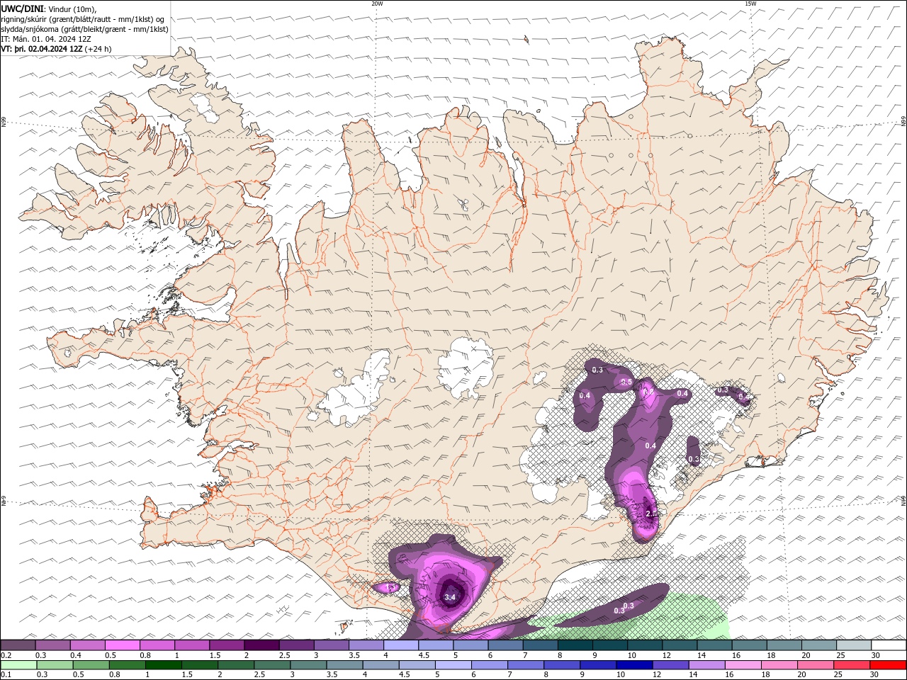Pick bottom legend swatch starting at 4

point(381,665)
